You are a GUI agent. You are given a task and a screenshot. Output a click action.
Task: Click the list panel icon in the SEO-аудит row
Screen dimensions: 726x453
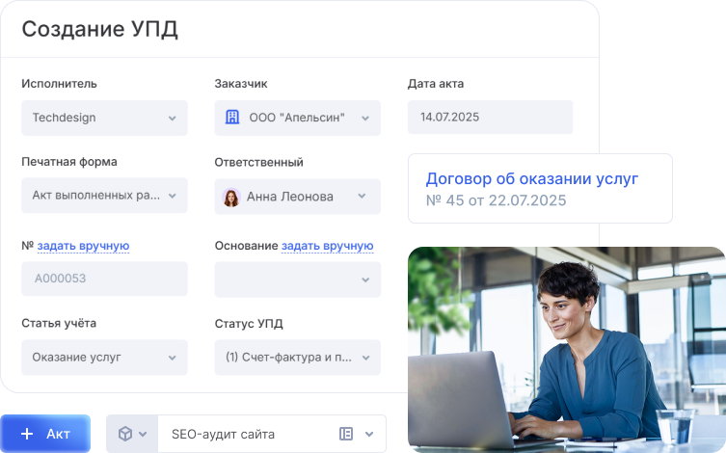point(346,434)
